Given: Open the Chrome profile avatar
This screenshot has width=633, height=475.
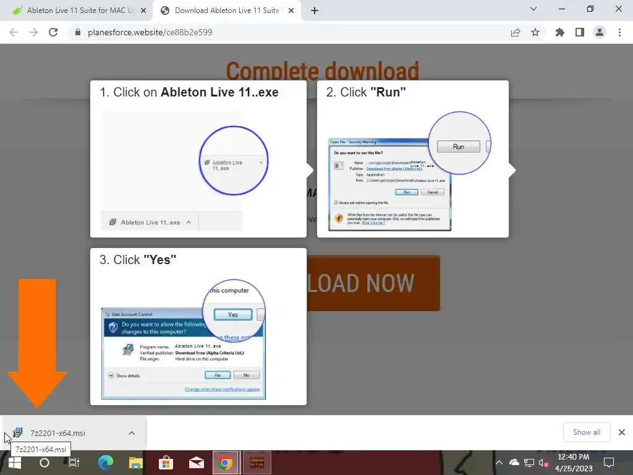Looking at the screenshot, I should [x=600, y=32].
